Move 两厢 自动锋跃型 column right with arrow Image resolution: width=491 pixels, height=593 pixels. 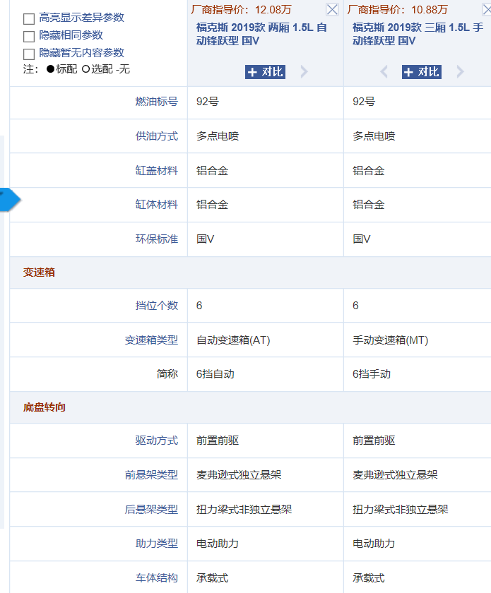coord(304,71)
